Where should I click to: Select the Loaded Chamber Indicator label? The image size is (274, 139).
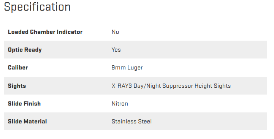coord(45,32)
